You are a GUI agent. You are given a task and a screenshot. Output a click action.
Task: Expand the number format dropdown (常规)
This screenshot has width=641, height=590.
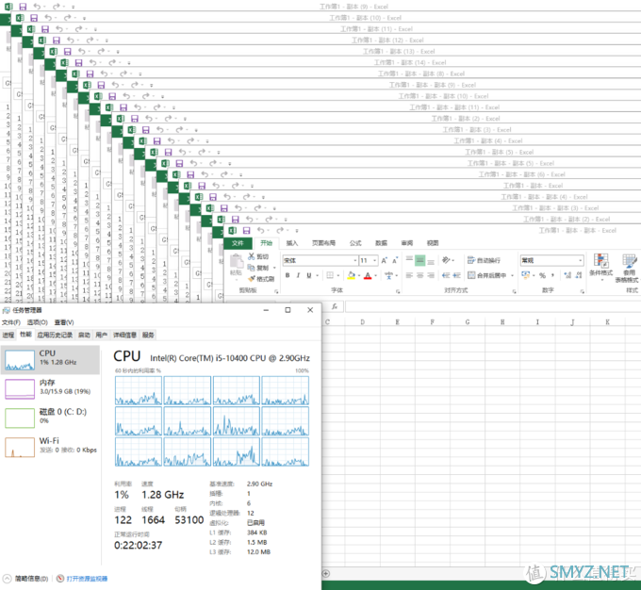pyautogui.click(x=578, y=260)
